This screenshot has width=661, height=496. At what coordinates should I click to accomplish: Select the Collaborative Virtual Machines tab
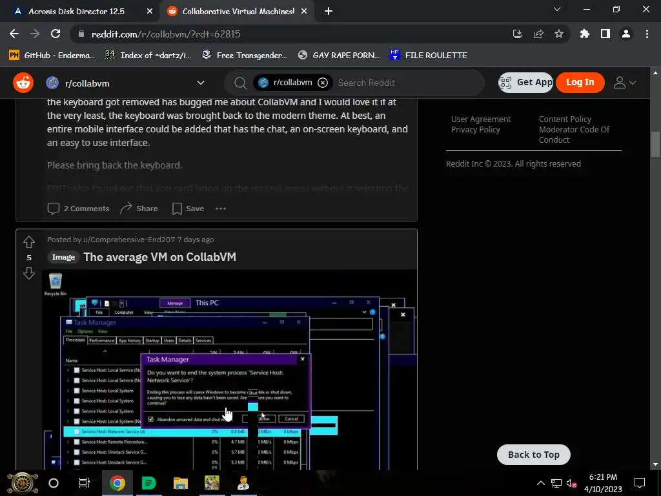click(x=238, y=12)
